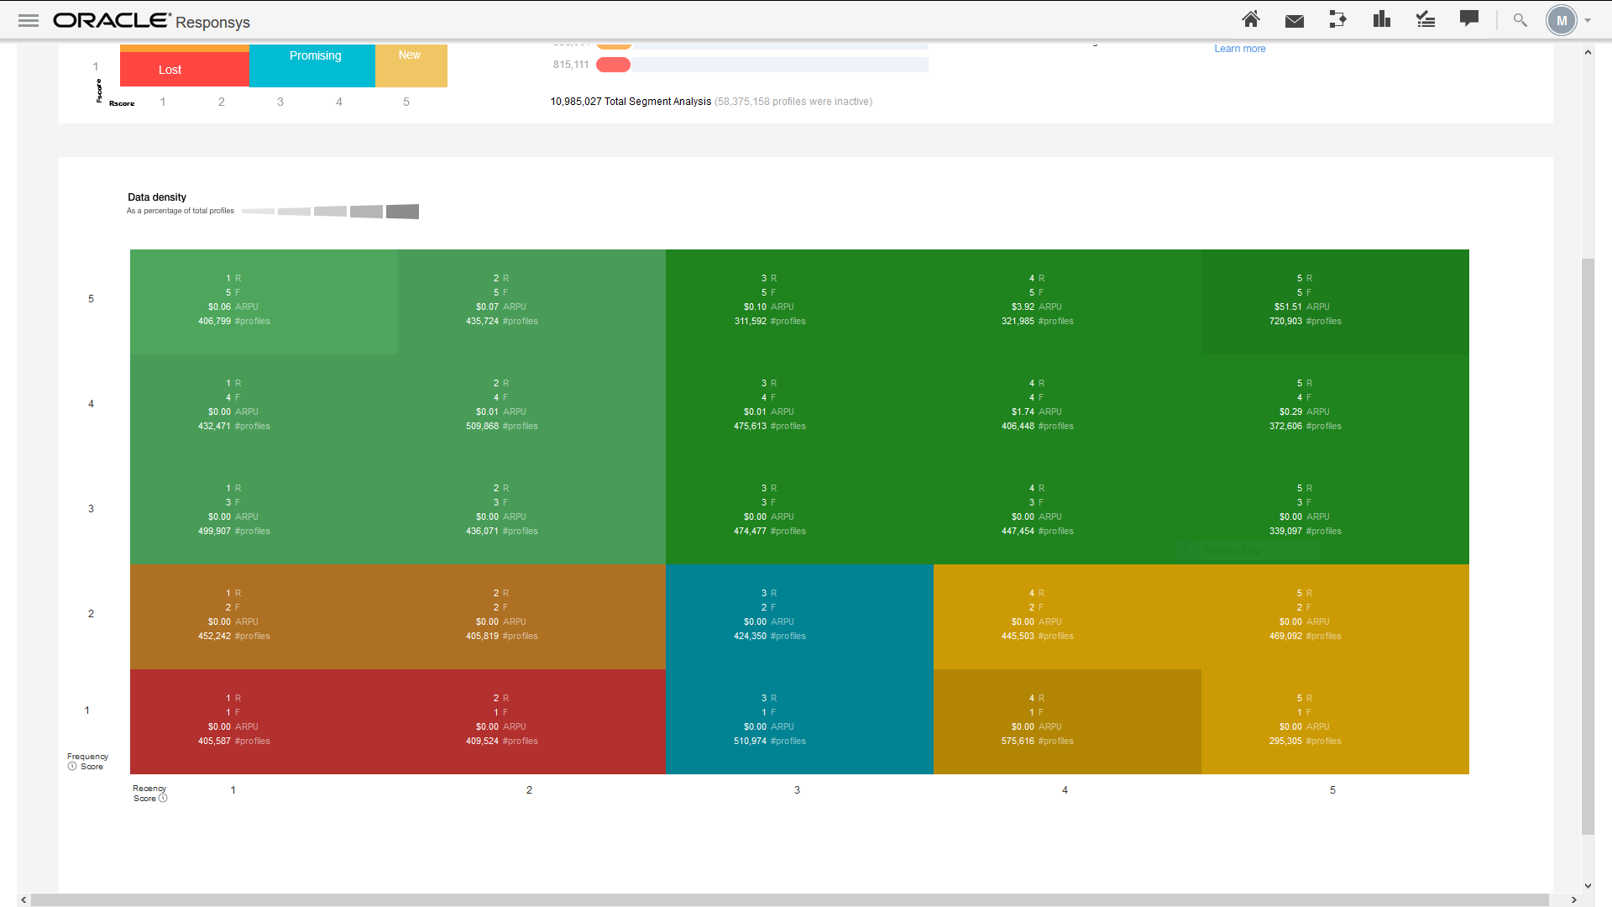
Task: Click the Learn more link
Action: pyautogui.click(x=1239, y=49)
